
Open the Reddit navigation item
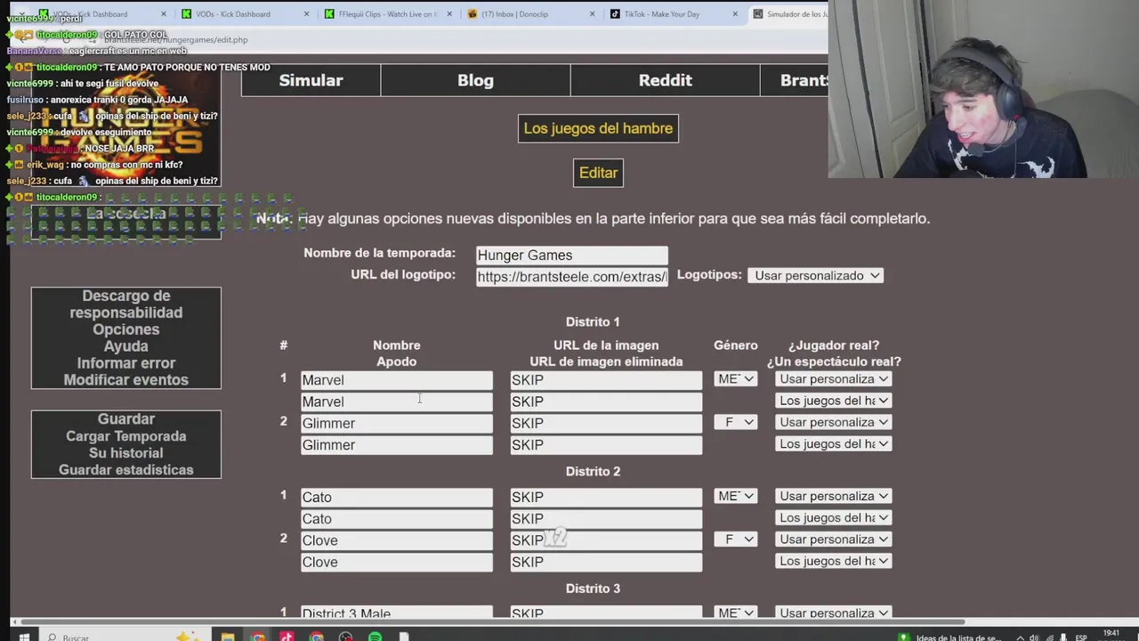665,80
